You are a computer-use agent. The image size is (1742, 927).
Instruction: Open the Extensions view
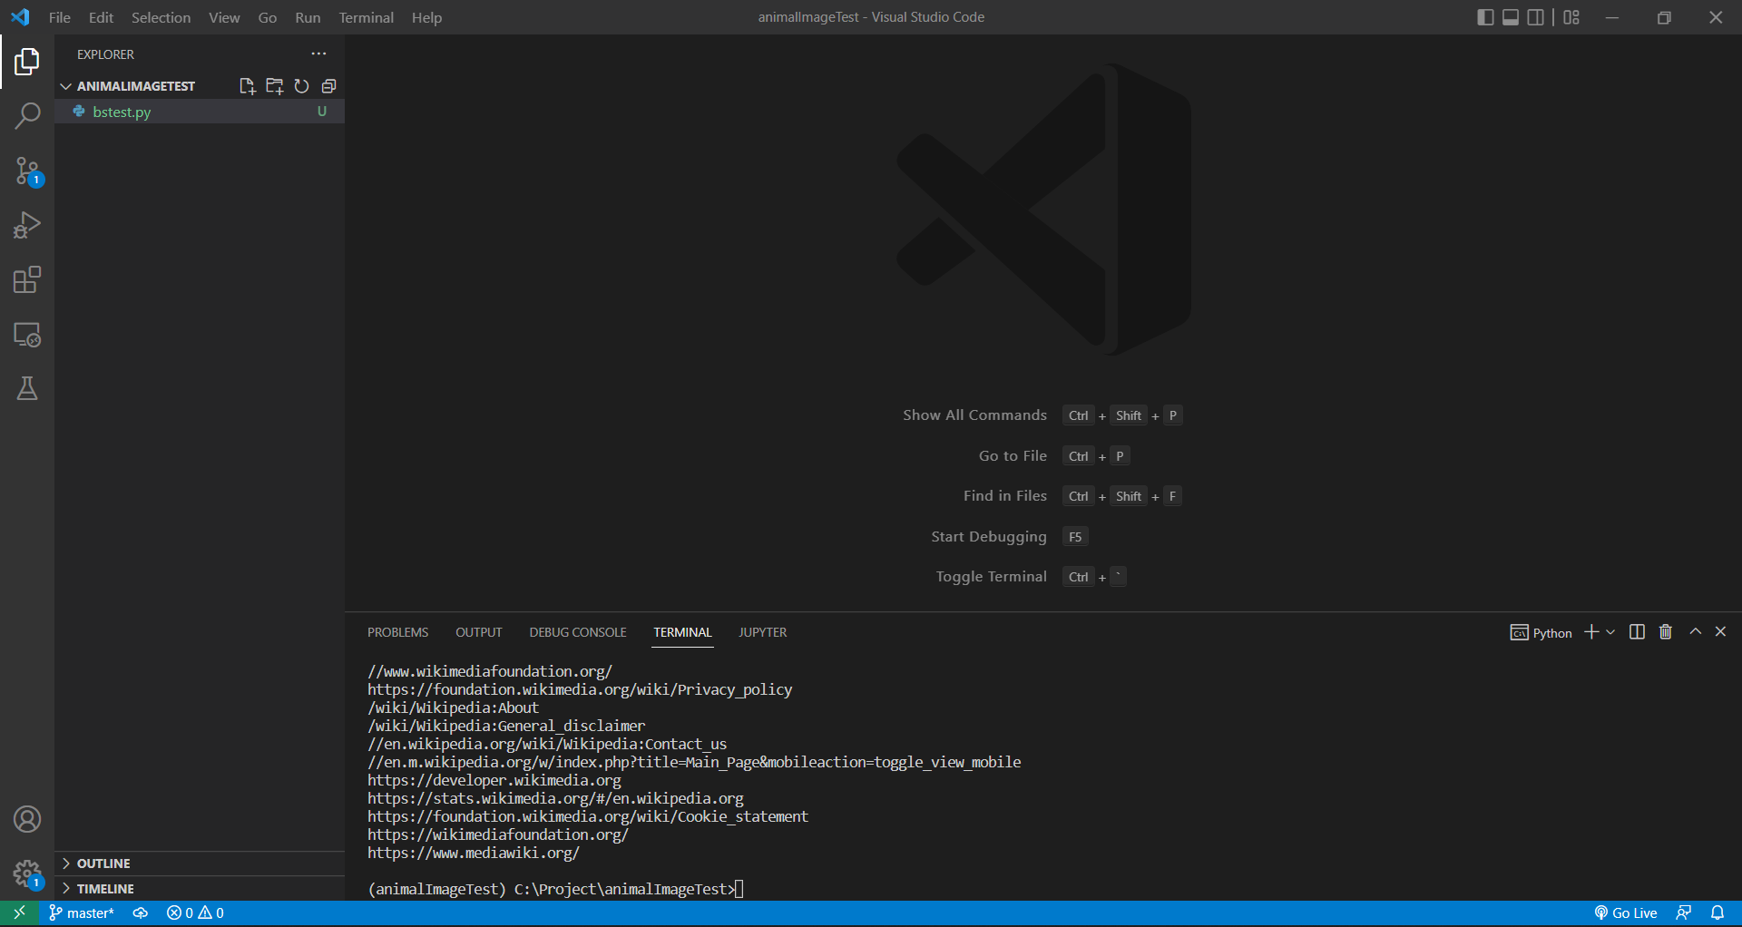(27, 279)
